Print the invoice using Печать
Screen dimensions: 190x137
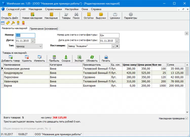coord(106,57)
